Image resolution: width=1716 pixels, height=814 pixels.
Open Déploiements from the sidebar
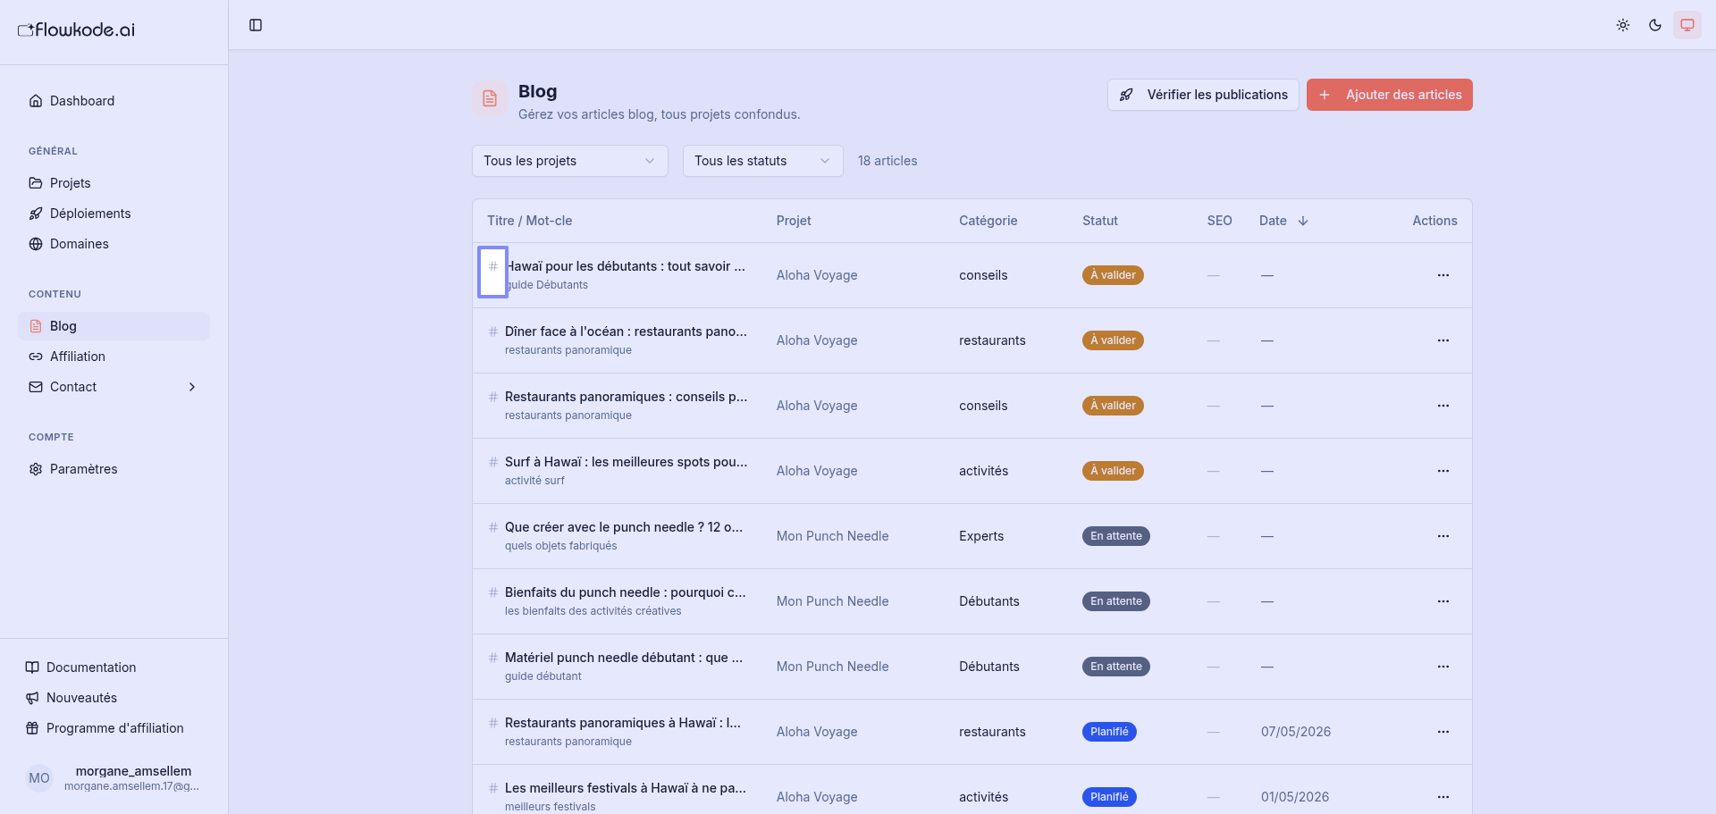90,214
